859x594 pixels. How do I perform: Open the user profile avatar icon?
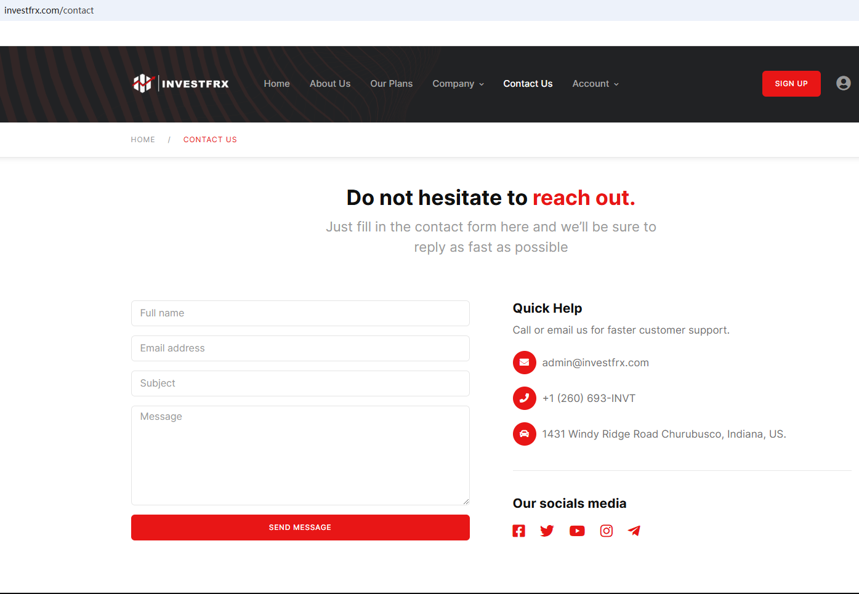click(x=844, y=83)
